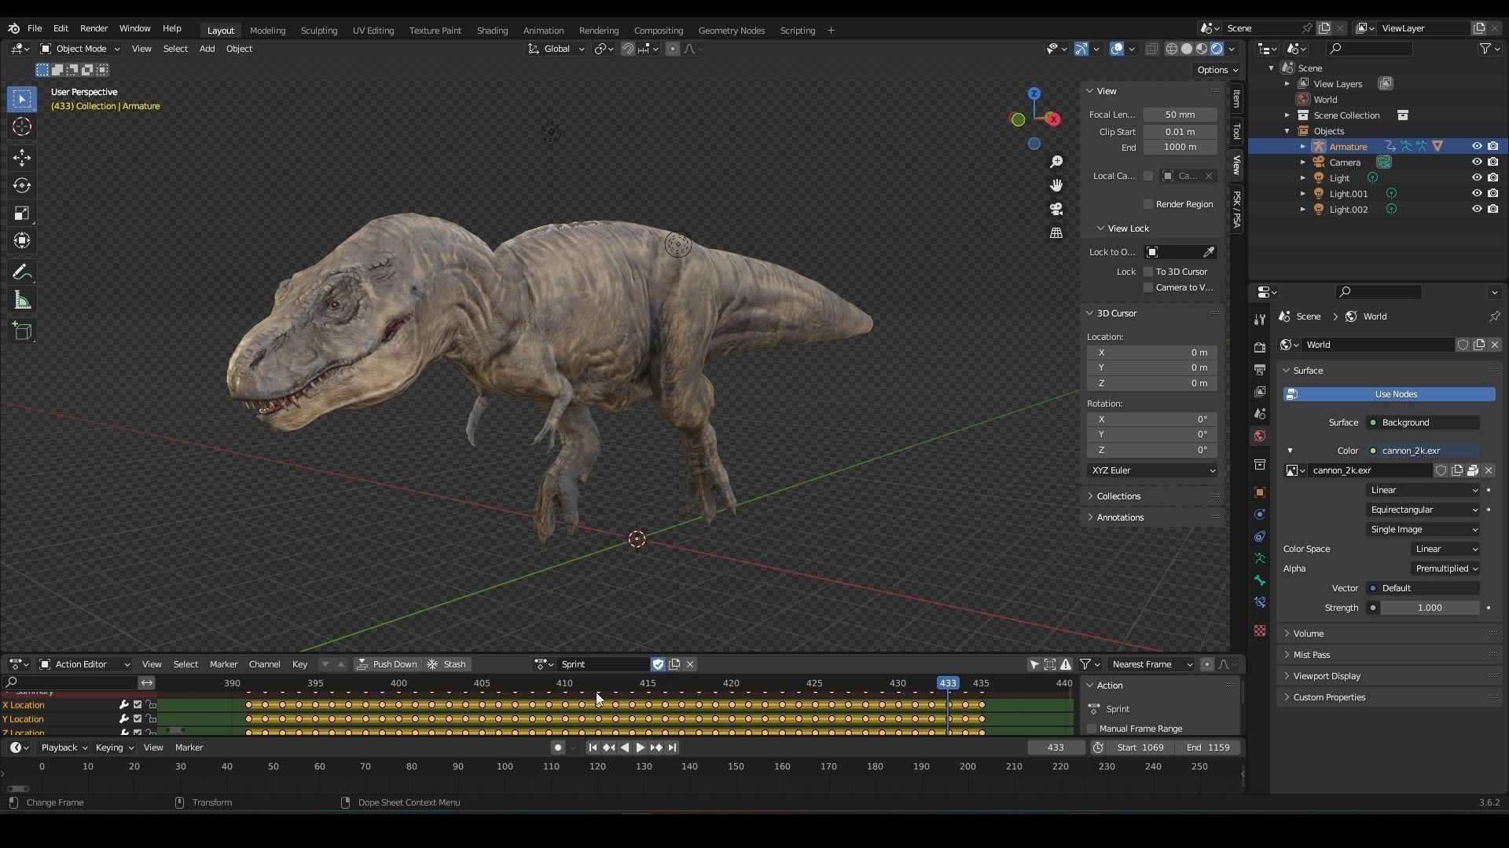The height and width of the screenshot is (848, 1509).
Task: Adjust the Strength 1.000 slider
Action: pos(1430,608)
